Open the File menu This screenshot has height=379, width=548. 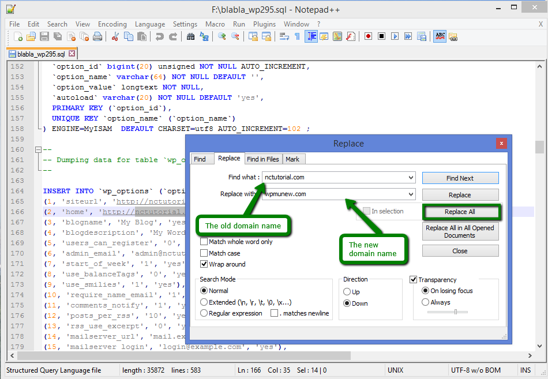tap(14, 24)
